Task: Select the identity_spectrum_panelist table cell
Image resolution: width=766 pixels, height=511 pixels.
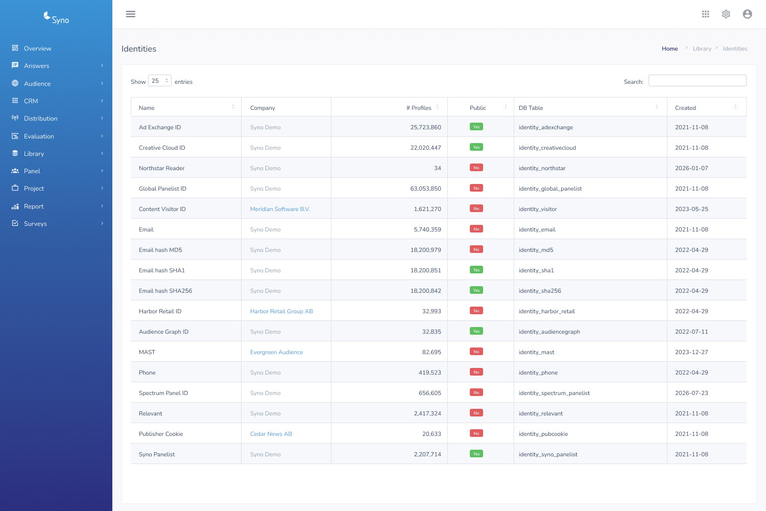Action: click(x=590, y=393)
